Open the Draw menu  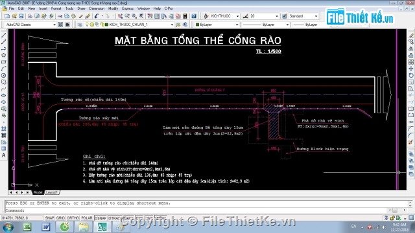81,8
